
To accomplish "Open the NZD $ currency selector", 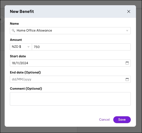I will click(x=21, y=47).
